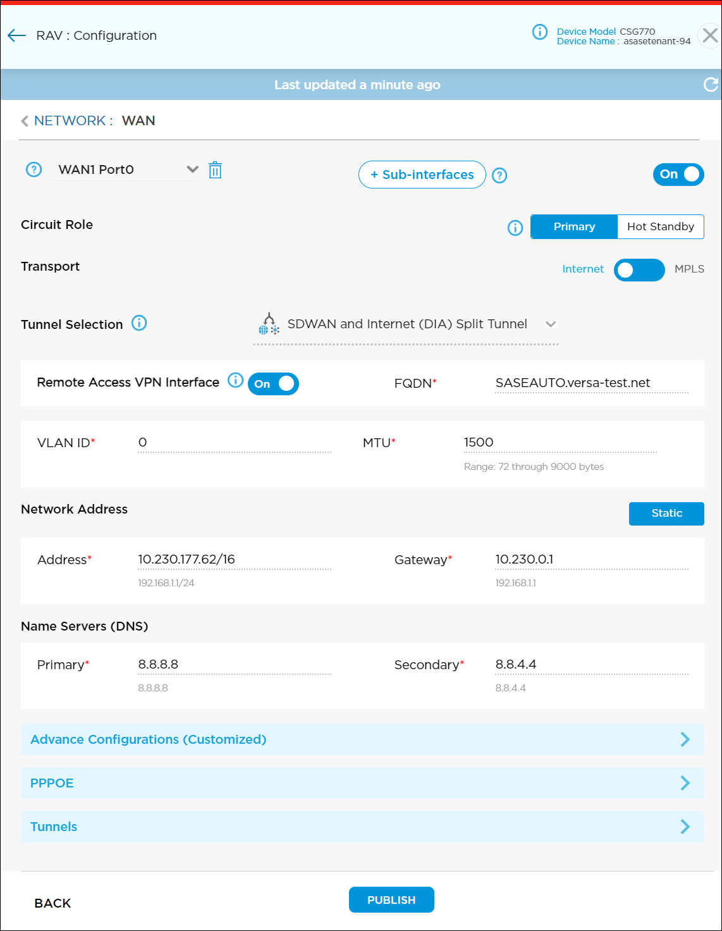Open the Tunnel Selection dropdown
The image size is (722, 931).
[x=550, y=324]
